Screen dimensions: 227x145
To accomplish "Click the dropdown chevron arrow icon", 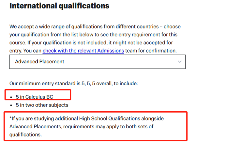I will point(180,62).
